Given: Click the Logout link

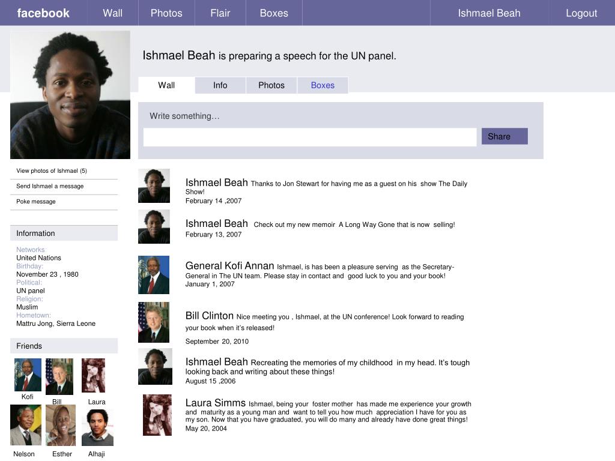Looking at the screenshot, I should (581, 13).
